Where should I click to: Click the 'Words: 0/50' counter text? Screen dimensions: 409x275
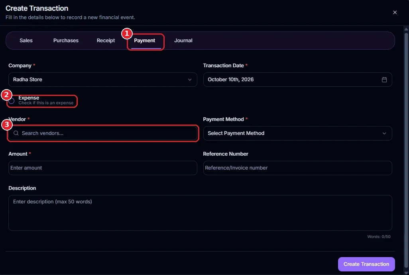(x=379, y=236)
